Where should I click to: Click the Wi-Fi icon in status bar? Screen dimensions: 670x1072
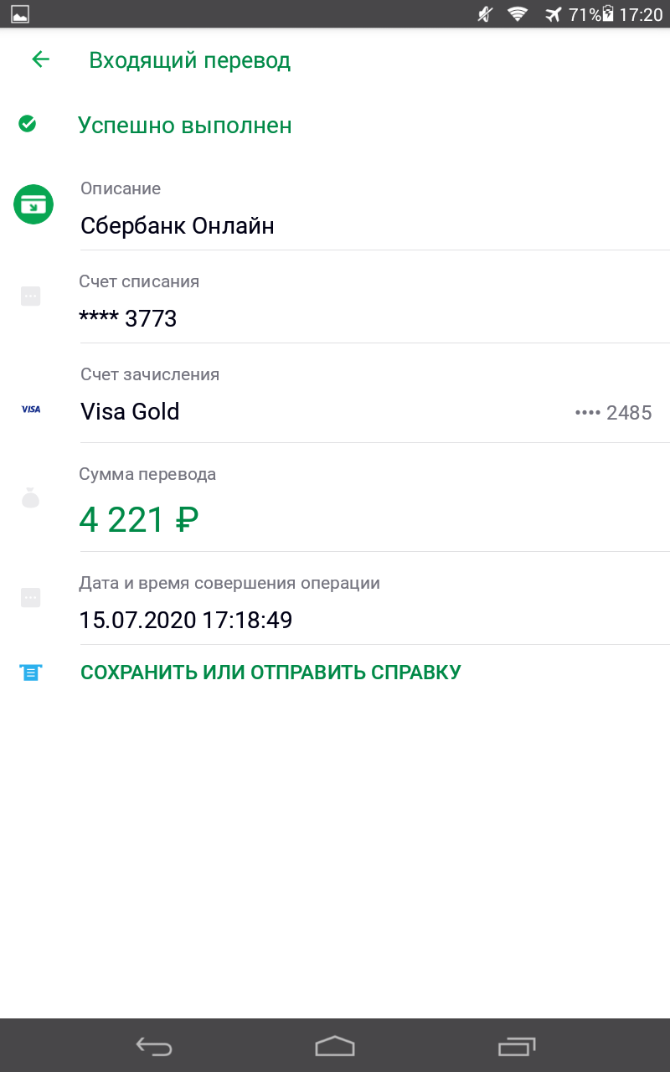point(518,13)
